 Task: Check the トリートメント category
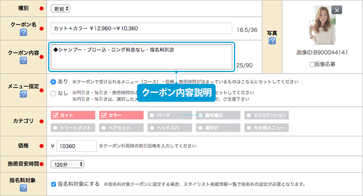coord(73,128)
